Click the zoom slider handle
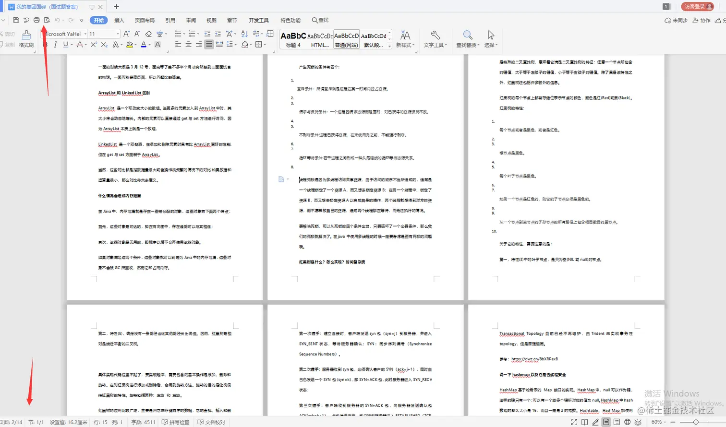This screenshot has width=726, height=427. point(696,422)
